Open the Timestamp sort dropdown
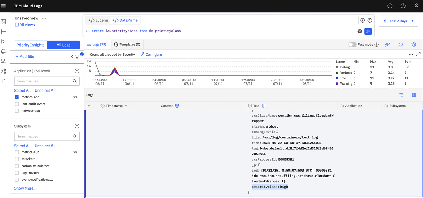This screenshot has width=423, height=198. (x=126, y=106)
